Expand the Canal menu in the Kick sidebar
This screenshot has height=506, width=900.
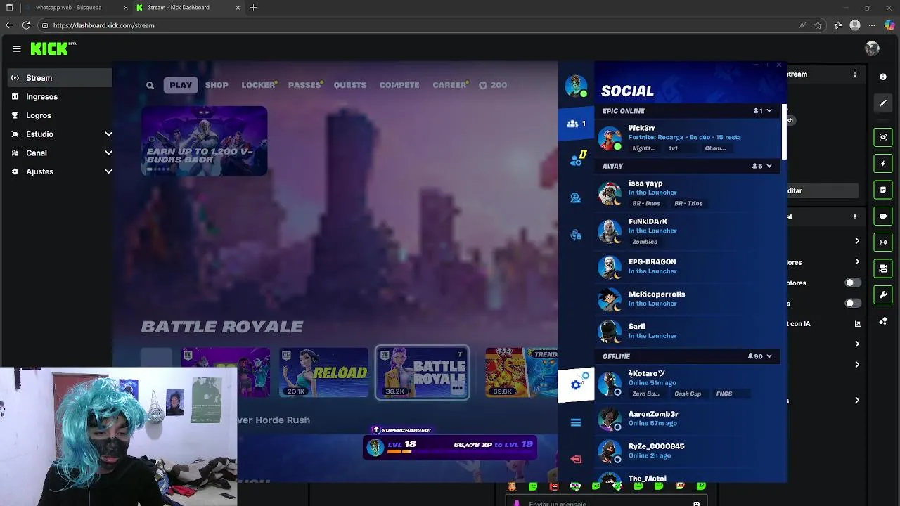click(109, 153)
